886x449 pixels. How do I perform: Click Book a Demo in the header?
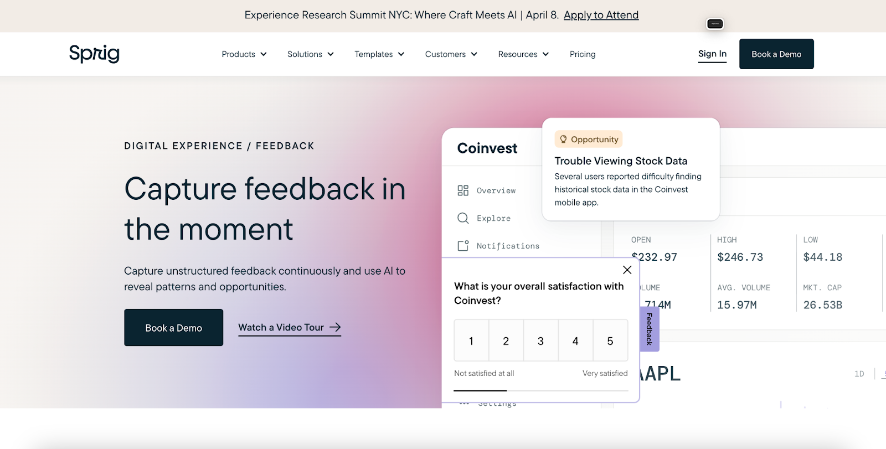coord(776,54)
